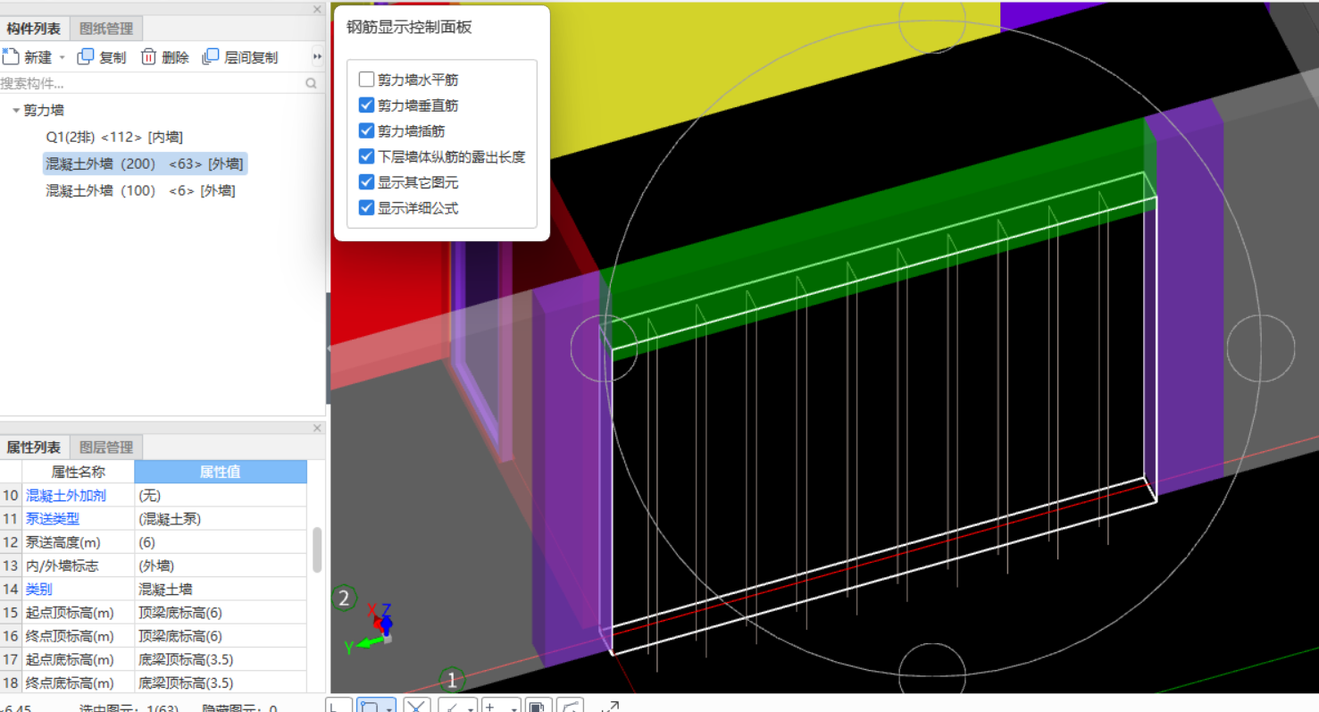Toggle 显示详细公式 checkbox
Image resolution: width=1319 pixels, height=712 pixels.
(366, 207)
